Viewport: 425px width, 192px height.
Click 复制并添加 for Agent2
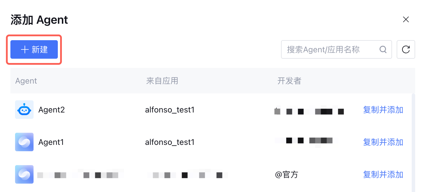pos(383,110)
